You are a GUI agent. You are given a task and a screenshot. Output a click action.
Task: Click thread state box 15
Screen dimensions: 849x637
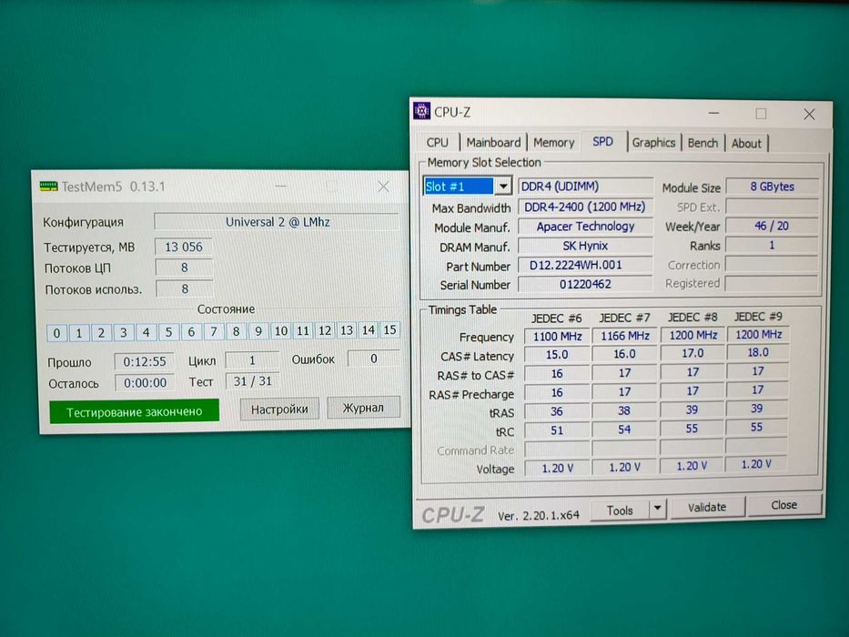389,329
